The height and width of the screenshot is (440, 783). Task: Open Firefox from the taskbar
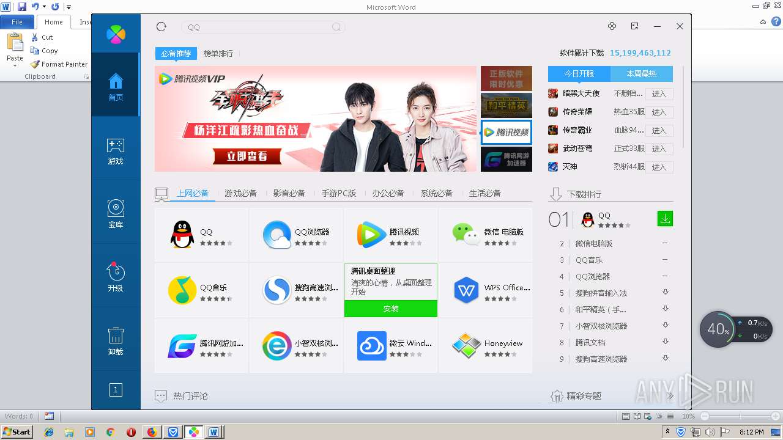(x=152, y=432)
